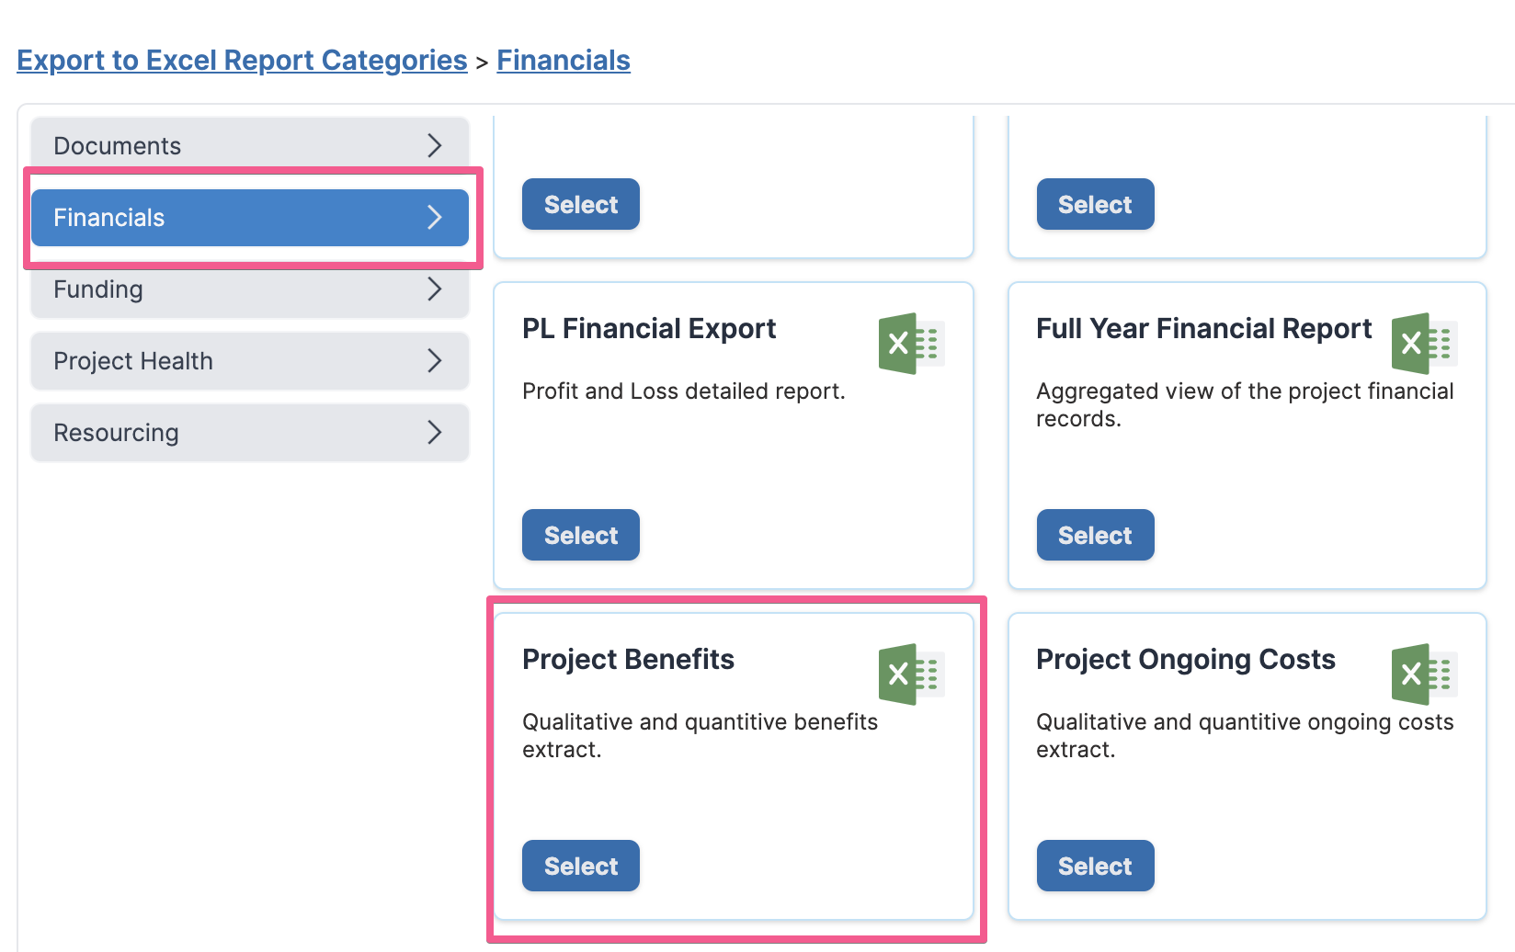
Task: Select the Project Ongoing Costs report
Action: coord(1095,866)
